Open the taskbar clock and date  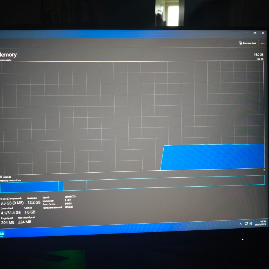coord(260,223)
